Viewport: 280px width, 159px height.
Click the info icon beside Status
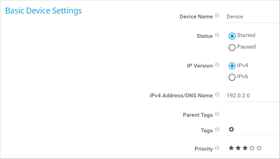[x=217, y=35]
